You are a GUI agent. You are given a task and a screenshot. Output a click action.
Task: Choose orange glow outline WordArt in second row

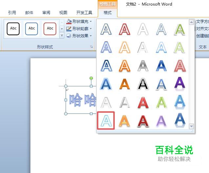[x=124, y=47]
